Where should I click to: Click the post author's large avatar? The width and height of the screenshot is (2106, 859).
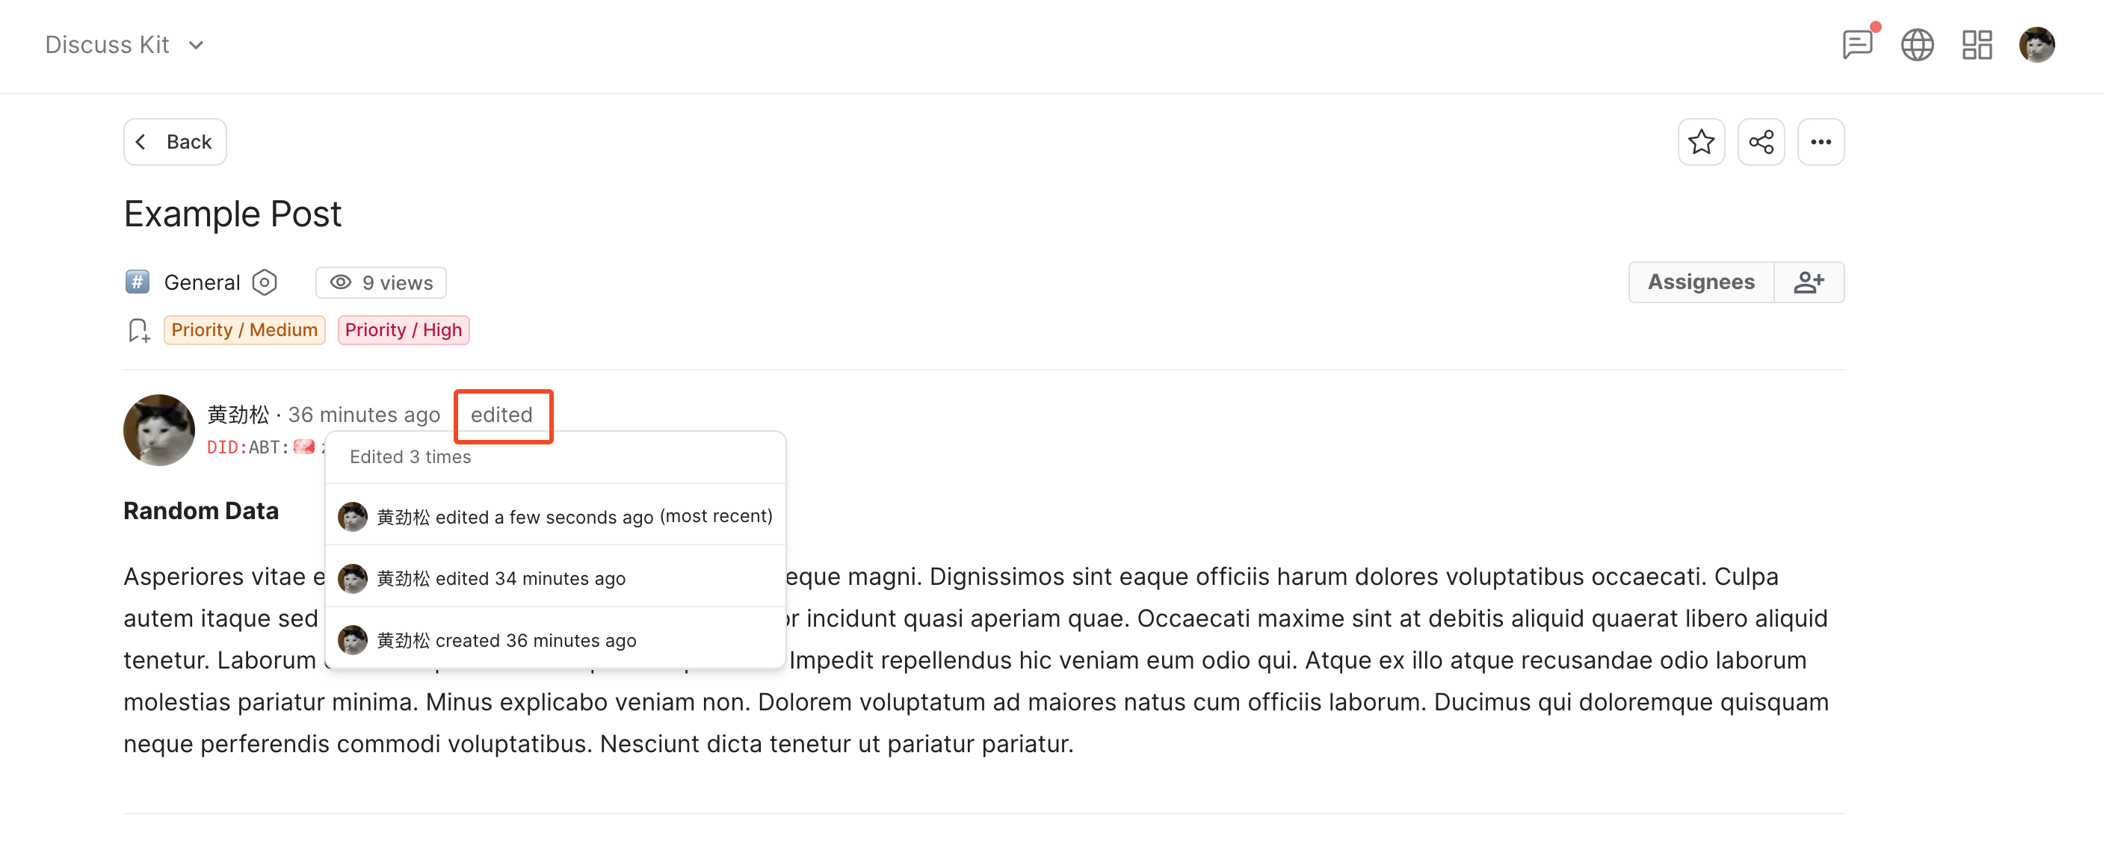click(x=158, y=430)
